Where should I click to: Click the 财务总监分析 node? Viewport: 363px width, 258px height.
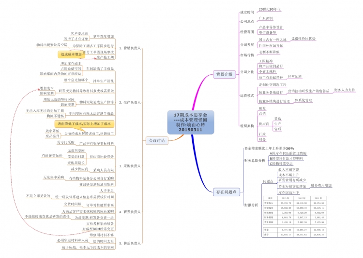coord(254,160)
